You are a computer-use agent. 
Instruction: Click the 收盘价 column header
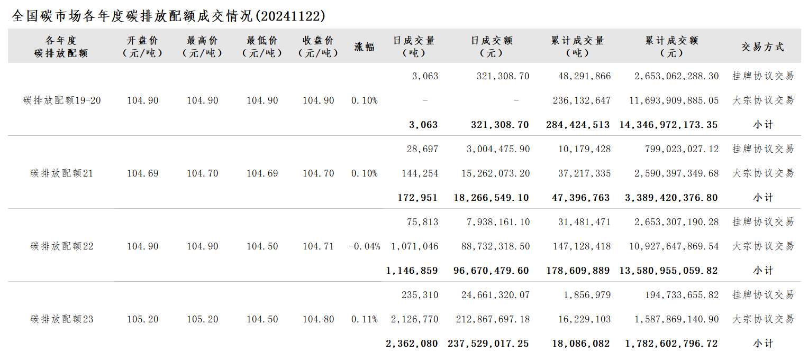coord(319,47)
